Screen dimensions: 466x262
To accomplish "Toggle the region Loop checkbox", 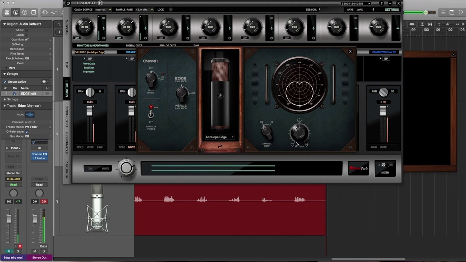I will tap(27, 35).
